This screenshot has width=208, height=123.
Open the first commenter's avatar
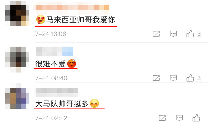click(17, 13)
